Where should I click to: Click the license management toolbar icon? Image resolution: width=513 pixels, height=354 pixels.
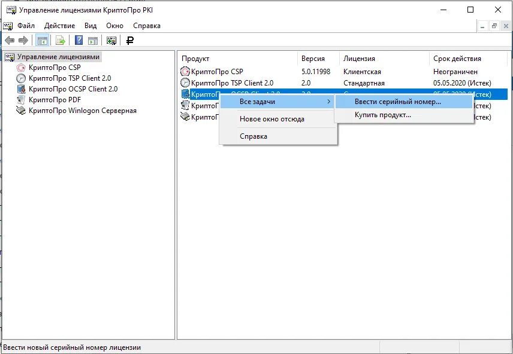tap(111, 41)
